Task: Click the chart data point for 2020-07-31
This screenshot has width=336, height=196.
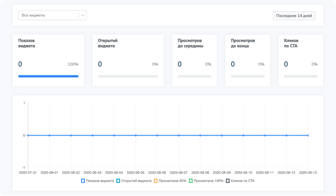Action: (28, 135)
